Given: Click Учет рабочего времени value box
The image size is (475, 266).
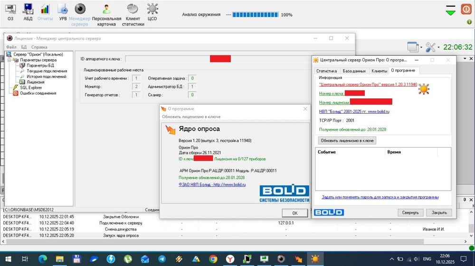Looking at the screenshot, I should (136, 78).
